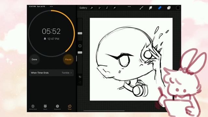
Task: Tap Done to cancel the timer
Action: point(34,59)
